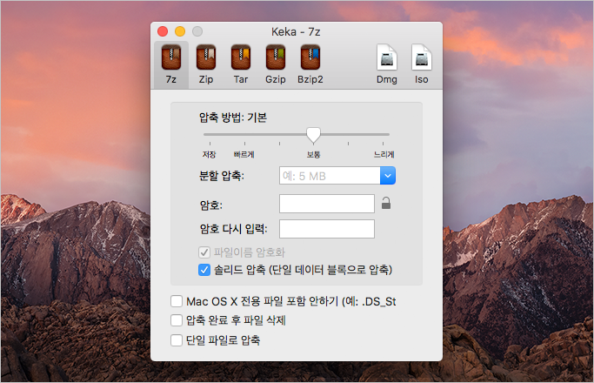Enable Mac OS X 전용 파일 포함 안하기
This screenshot has height=383, width=594.
[177, 301]
